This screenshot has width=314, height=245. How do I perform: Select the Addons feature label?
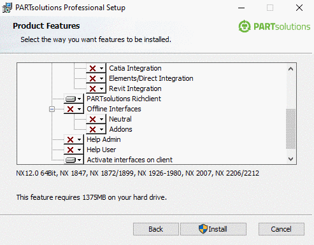(120, 129)
